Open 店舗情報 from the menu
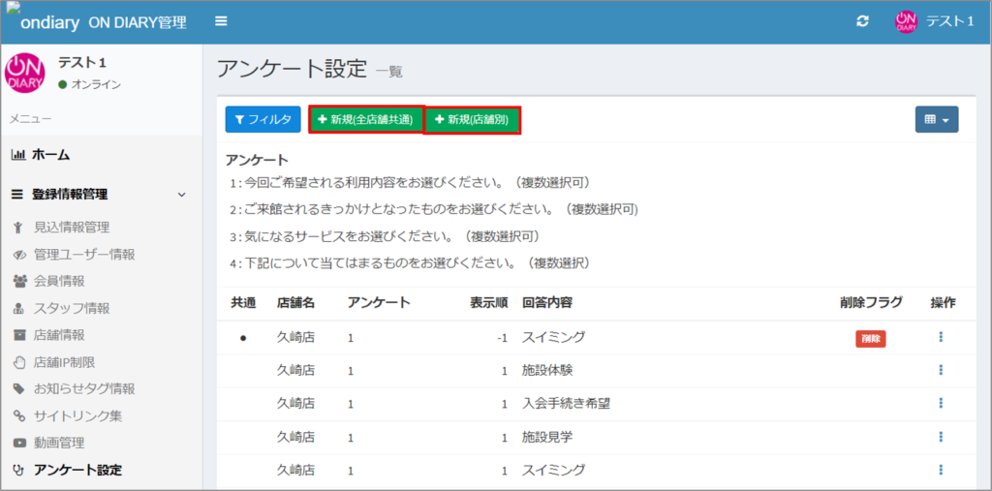 point(58,335)
